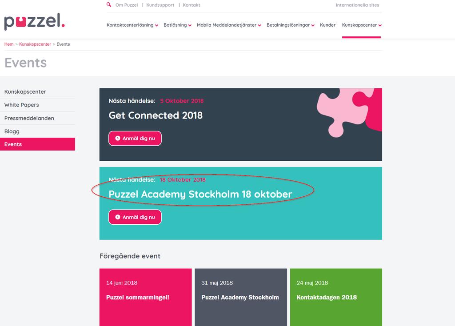Click Anmäl dig nu for Puzzel Academy Stockholm
This screenshot has height=326, width=455.
[x=135, y=217]
